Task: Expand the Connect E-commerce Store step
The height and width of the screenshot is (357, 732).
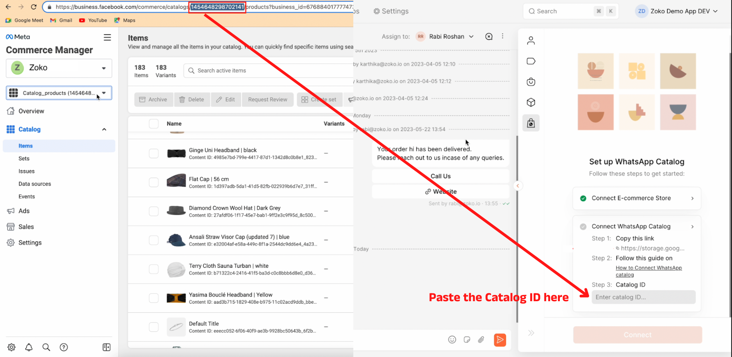Action: [x=637, y=198]
